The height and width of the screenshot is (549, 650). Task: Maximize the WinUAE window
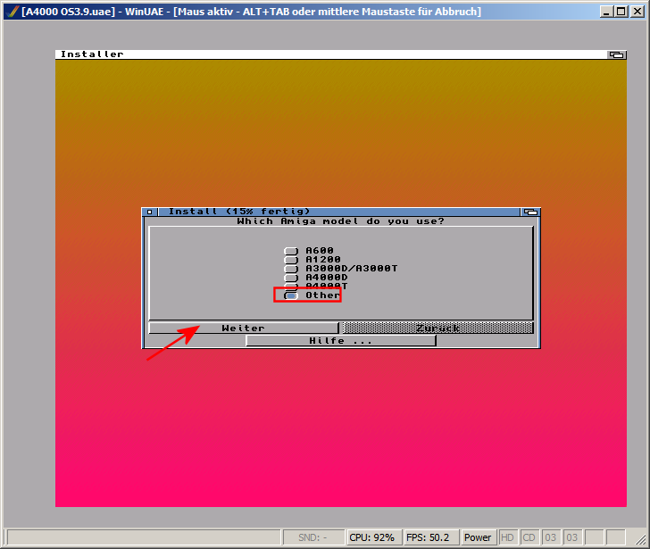coord(621,12)
